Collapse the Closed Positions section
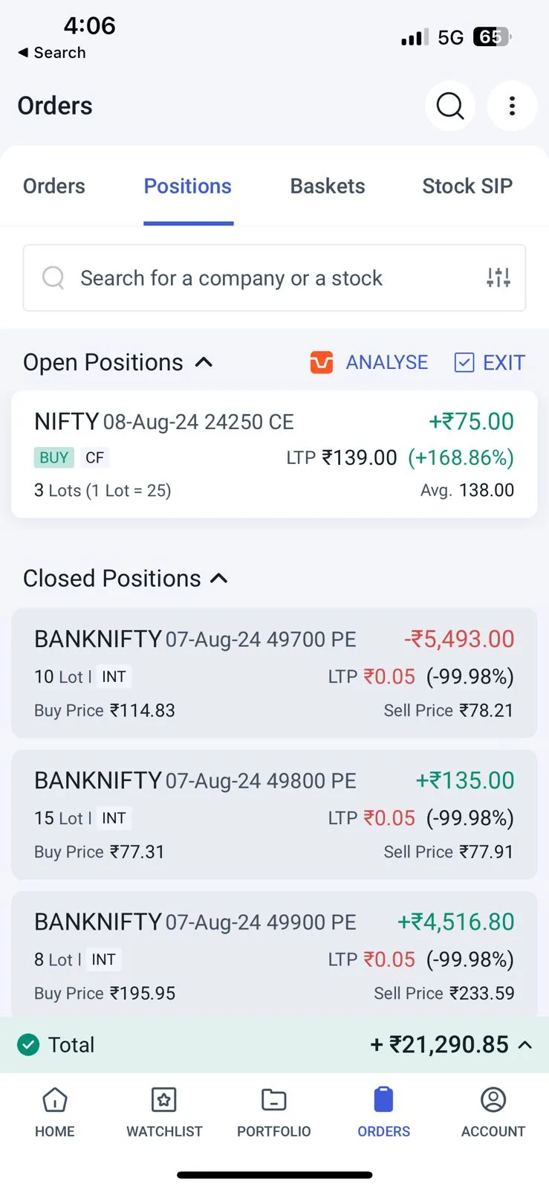 click(219, 579)
